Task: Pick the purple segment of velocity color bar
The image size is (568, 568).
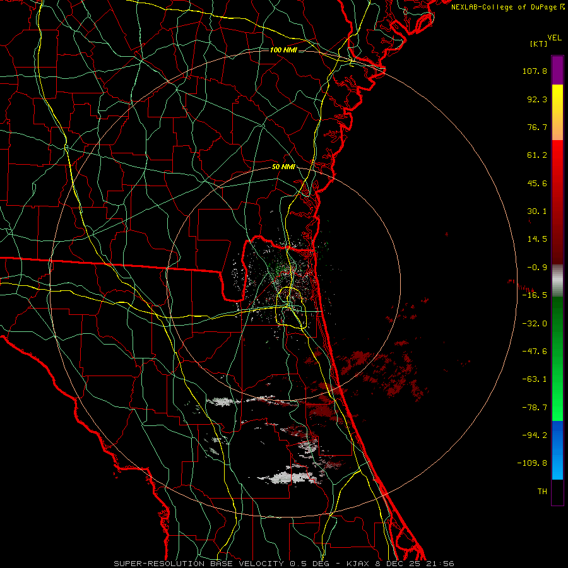Action: 557,70
